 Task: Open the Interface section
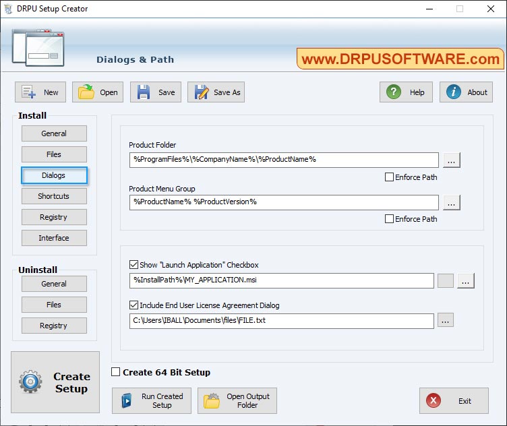[54, 238]
